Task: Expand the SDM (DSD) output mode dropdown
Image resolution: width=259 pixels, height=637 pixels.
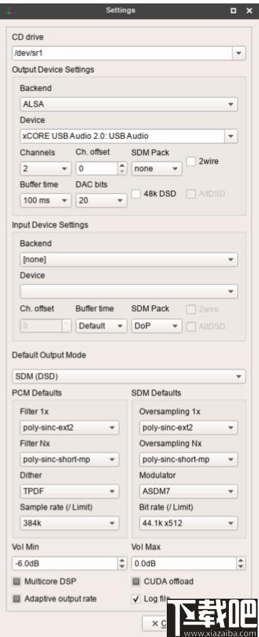Action: [128, 376]
